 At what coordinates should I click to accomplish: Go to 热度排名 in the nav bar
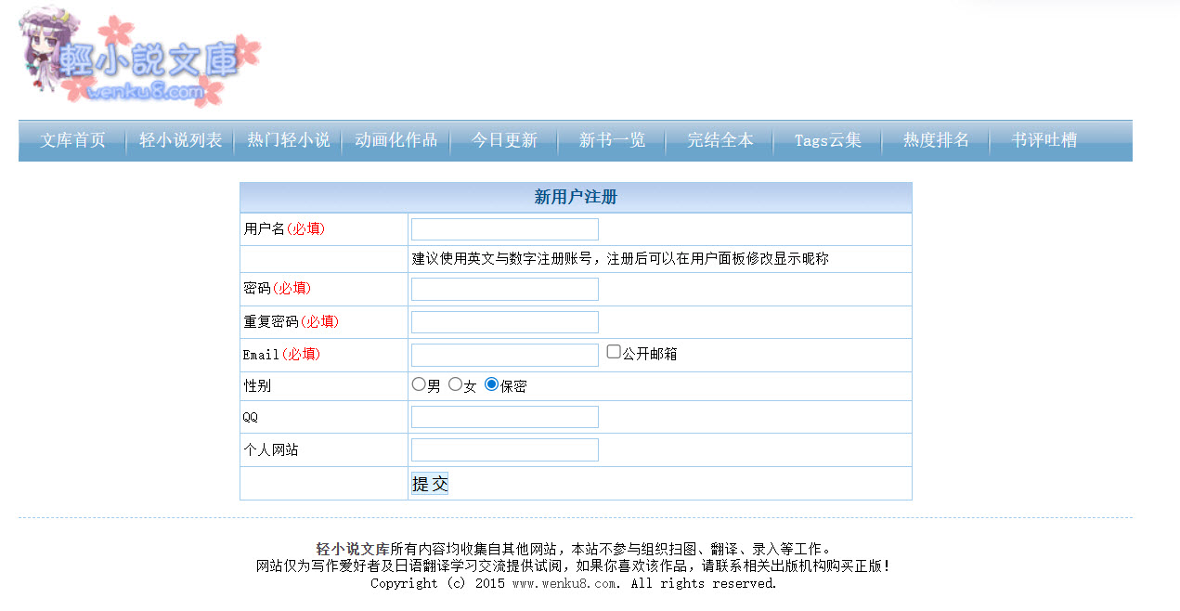coord(936,140)
